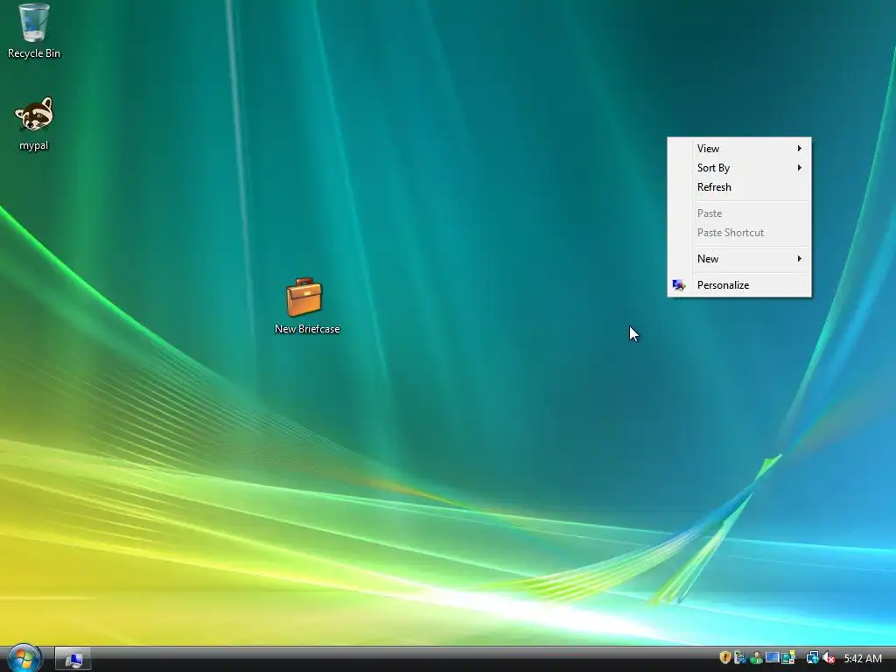Click the 'Recycle Bin' label text
Screen dimensions: 896x672
[x=34, y=53]
